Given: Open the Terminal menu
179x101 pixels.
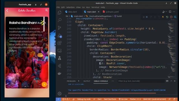Looking at the screenshot, I should tap(95, 7).
